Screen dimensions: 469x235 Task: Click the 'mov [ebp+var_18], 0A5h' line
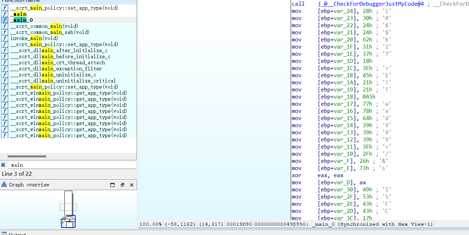click(333, 97)
